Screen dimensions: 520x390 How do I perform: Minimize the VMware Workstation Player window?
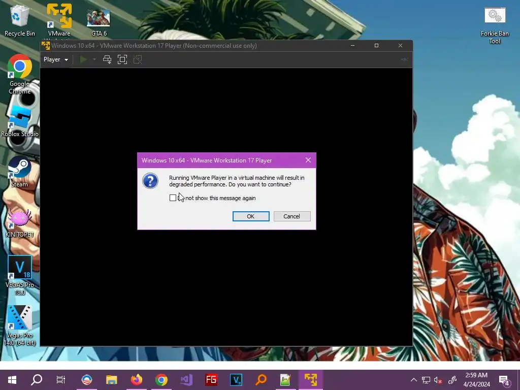point(353,46)
